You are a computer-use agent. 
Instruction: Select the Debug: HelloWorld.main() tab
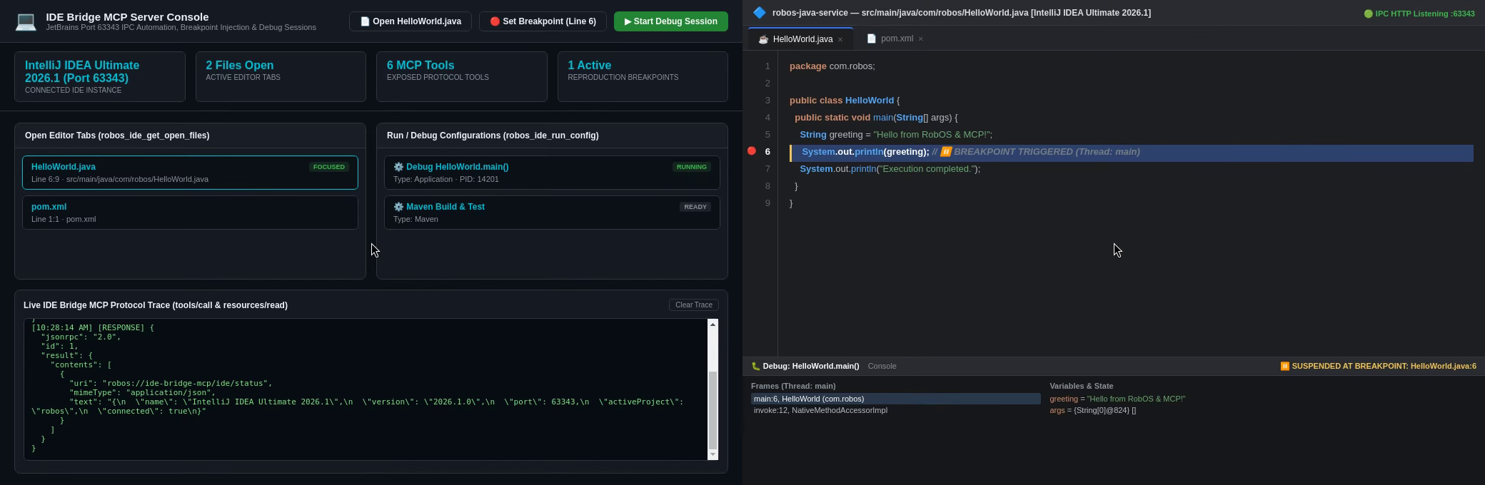pyautogui.click(x=805, y=366)
